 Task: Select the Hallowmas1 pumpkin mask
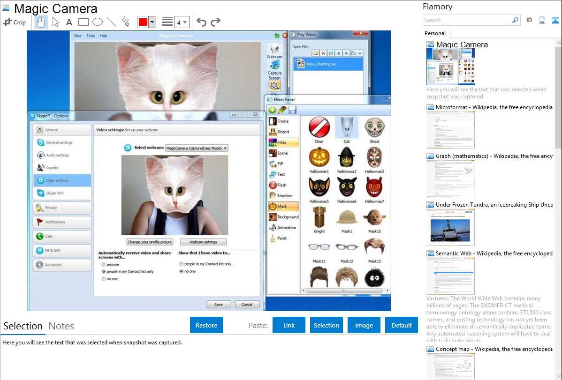[x=319, y=160]
